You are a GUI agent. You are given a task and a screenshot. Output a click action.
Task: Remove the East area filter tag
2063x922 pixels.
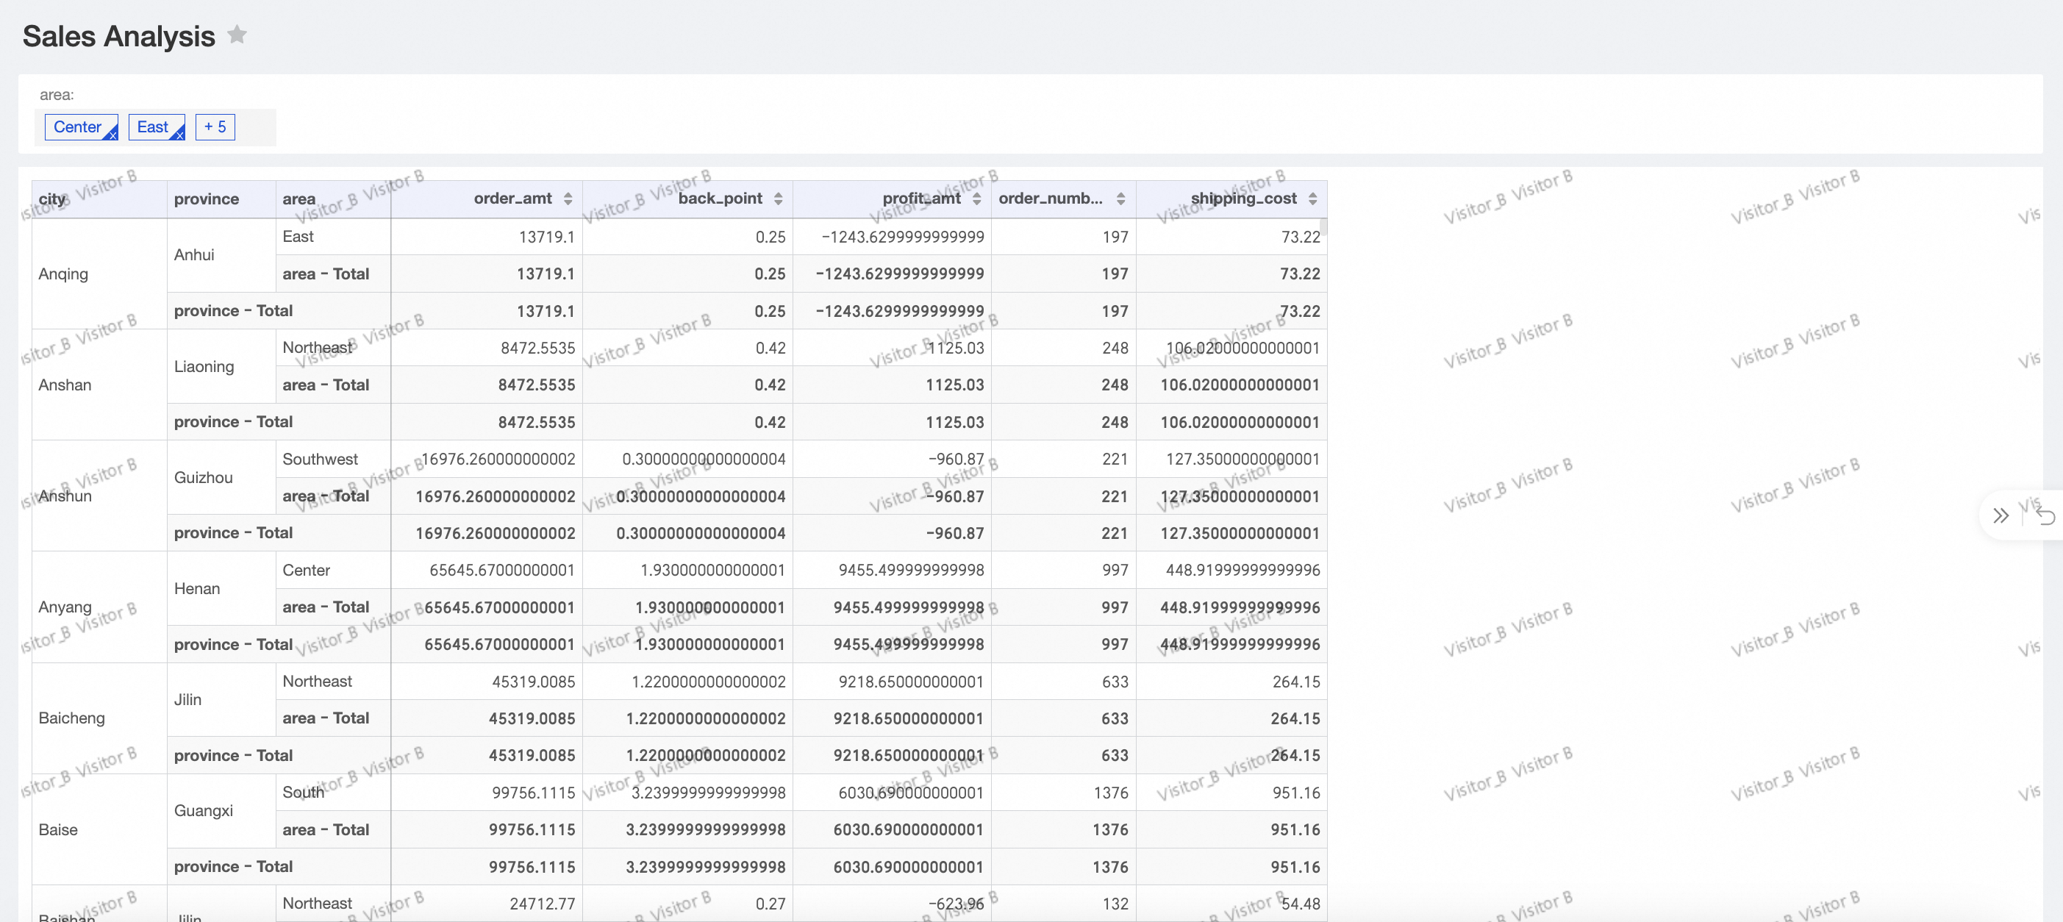(179, 135)
